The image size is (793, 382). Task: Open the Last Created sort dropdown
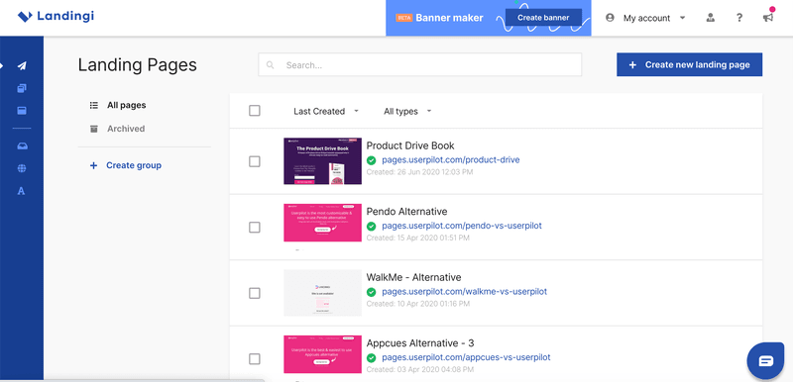[x=326, y=112]
